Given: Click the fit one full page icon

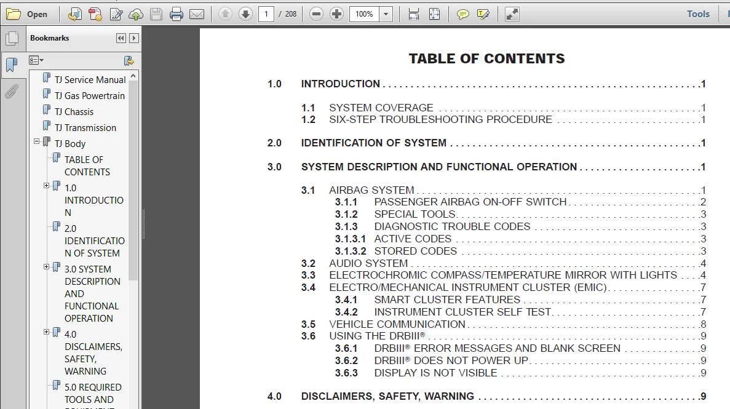Looking at the screenshot, I should pyautogui.click(x=434, y=14).
